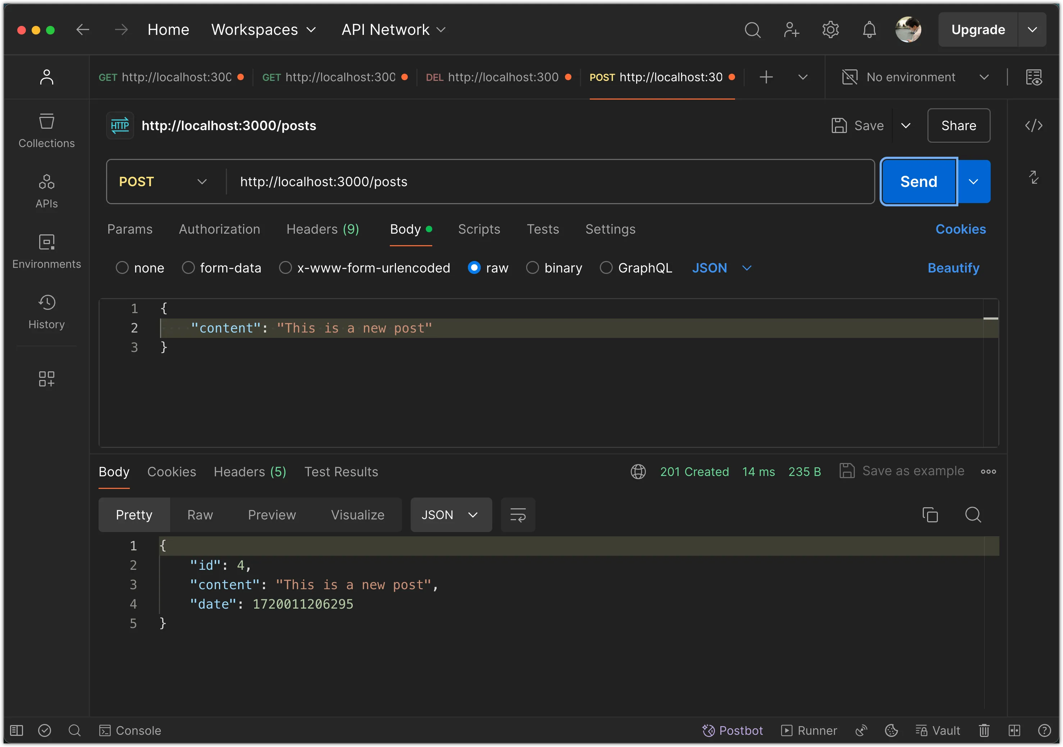Image resolution: width=1063 pixels, height=747 pixels.
Task: Click the network globe icon in response
Action: point(638,472)
